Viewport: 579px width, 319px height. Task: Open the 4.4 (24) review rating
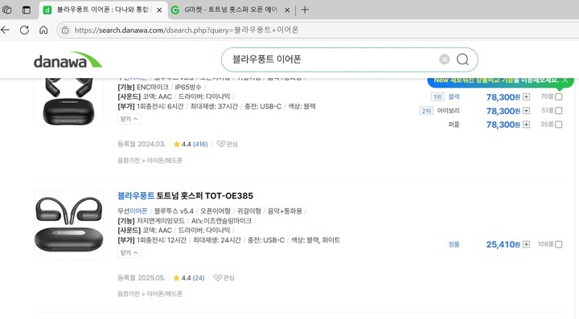189,278
